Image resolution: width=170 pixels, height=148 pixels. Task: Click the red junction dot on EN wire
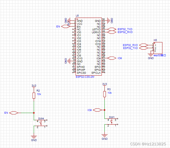[34, 113]
